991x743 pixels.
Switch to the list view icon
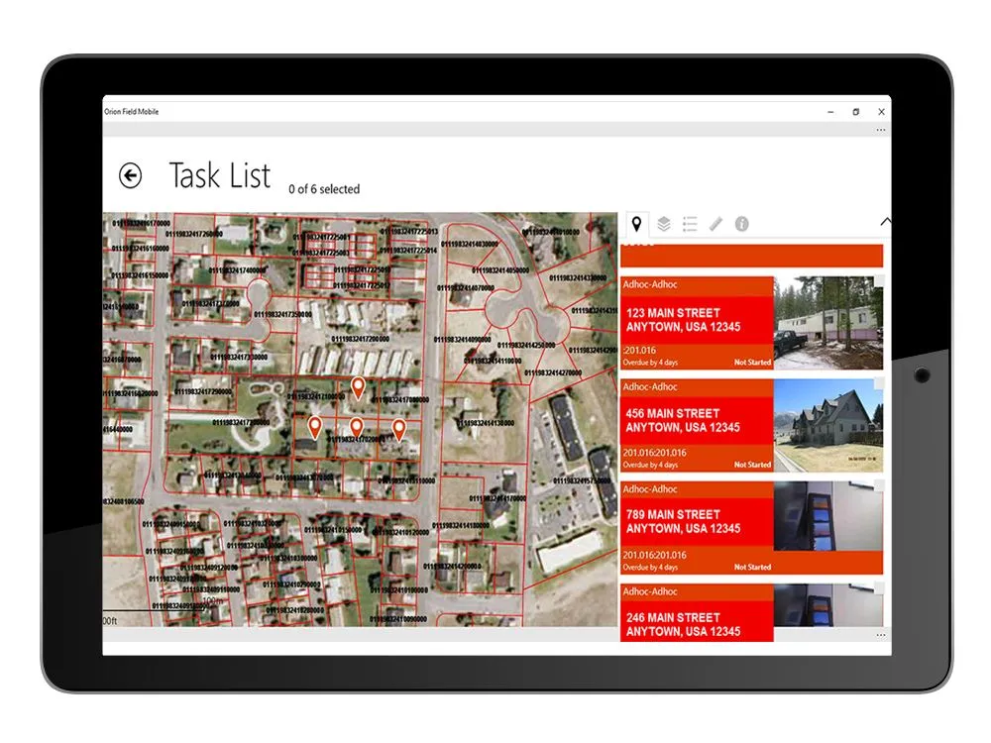690,224
